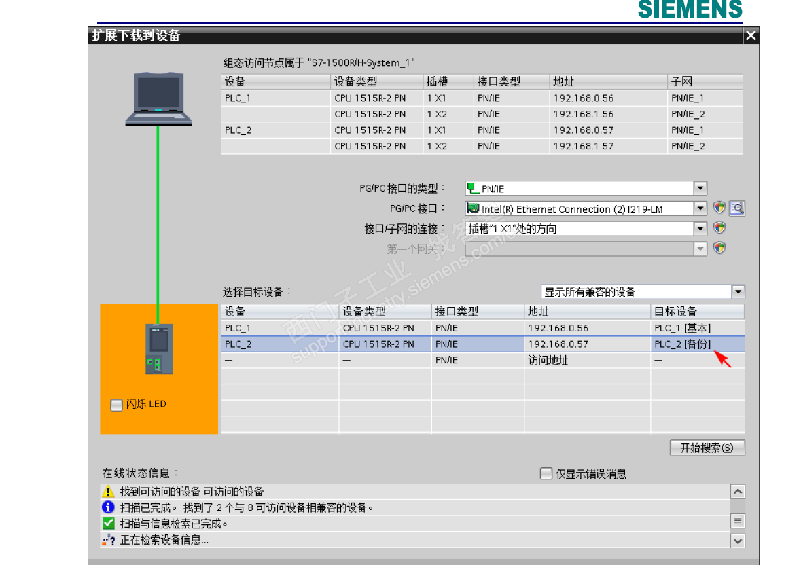Screen dimensions: 801x565
Task: Click the 扫描已完成 status message
Action: [x=247, y=508]
